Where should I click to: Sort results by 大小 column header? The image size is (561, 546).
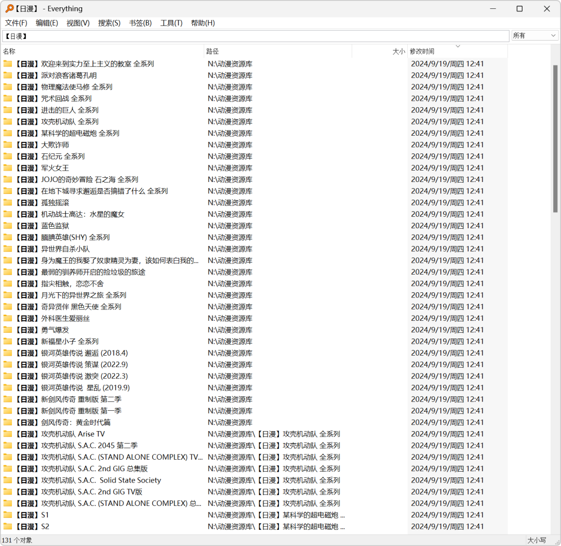[380, 51]
